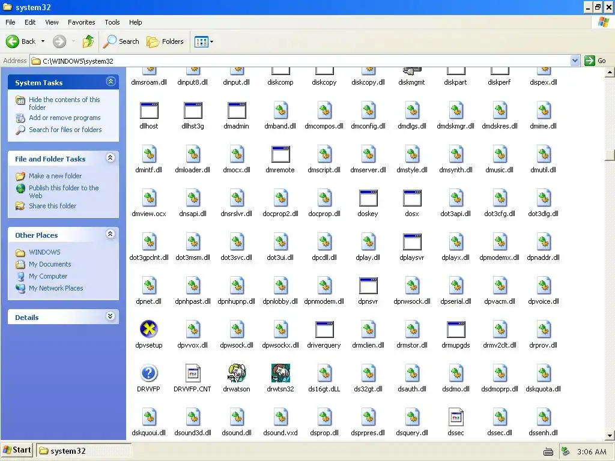The width and height of the screenshot is (615, 461).
Task: Select the dmremote application icon
Action: (x=280, y=154)
